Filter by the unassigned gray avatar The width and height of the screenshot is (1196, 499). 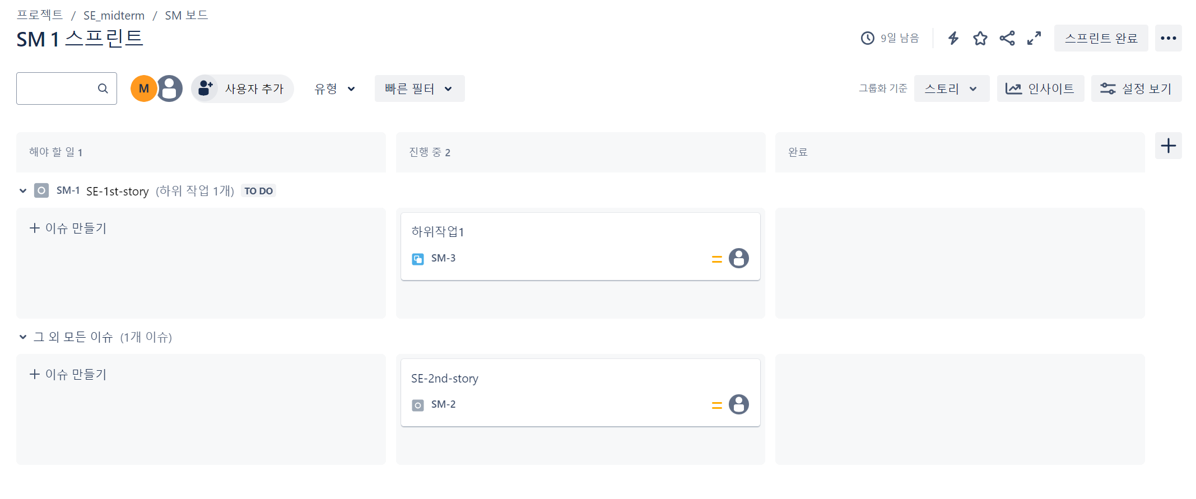(170, 88)
